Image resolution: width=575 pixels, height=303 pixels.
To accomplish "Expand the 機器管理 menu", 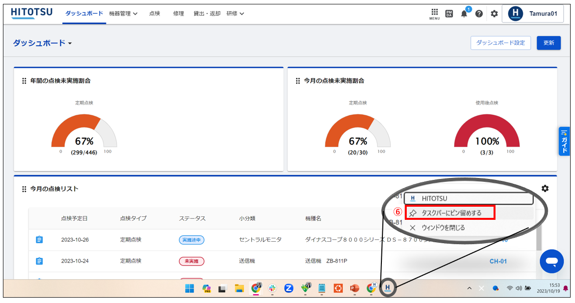I will pyautogui.click(x=123, y=14).
